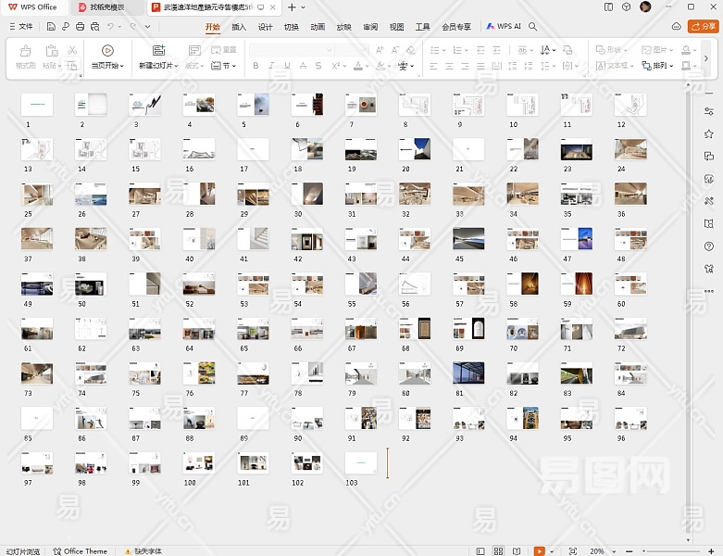Click the WPS AI button
This screenshot has width=723, height=556.
[504, 27]
